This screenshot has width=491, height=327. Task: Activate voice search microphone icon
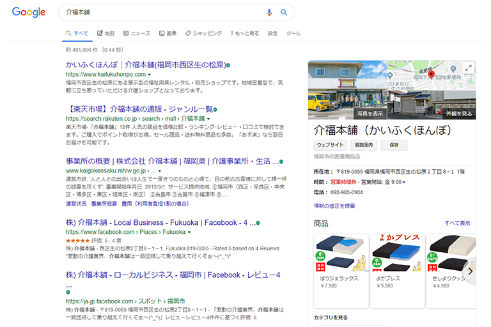269,13
